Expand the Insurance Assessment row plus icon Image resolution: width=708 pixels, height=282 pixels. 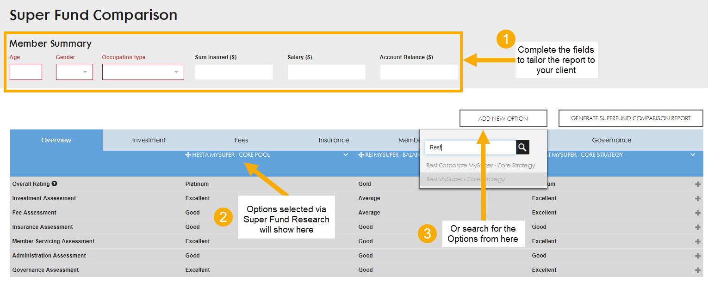pos(698,227)
